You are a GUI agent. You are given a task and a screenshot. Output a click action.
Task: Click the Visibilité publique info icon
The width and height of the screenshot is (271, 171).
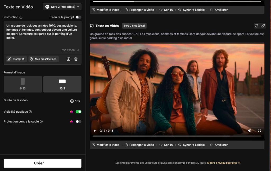(30, 112)
